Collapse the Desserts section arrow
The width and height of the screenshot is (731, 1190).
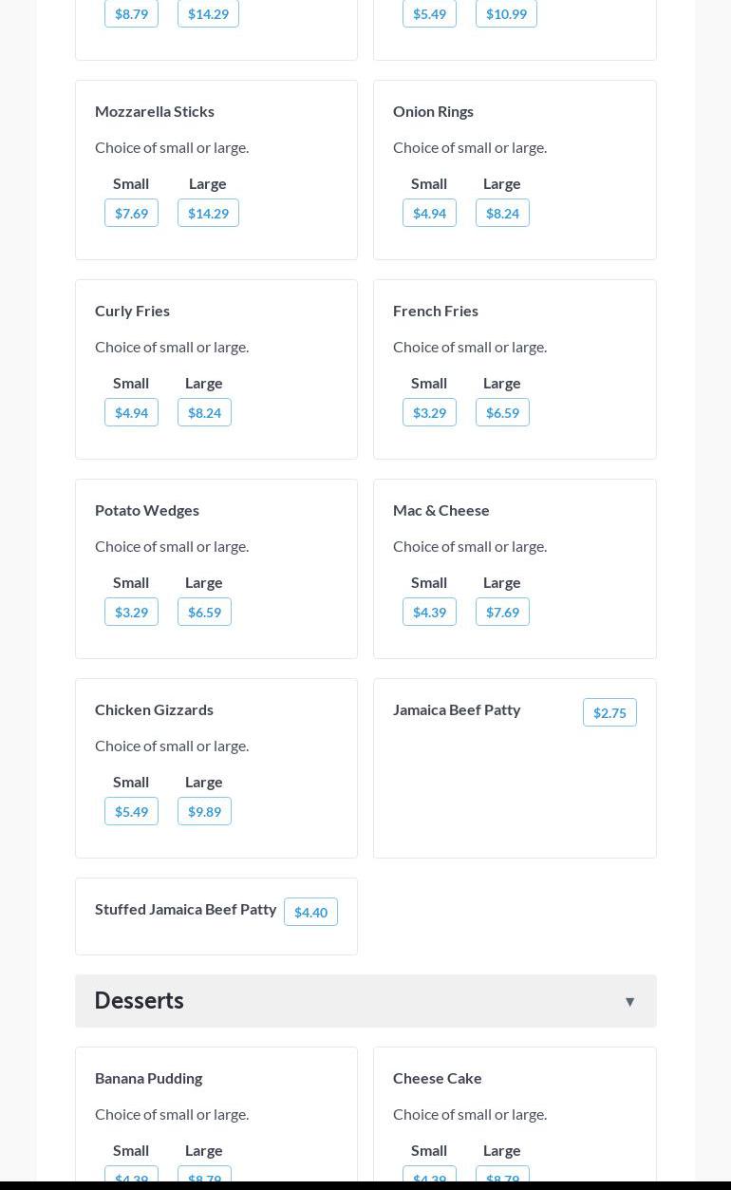[x=629, y=1001]
